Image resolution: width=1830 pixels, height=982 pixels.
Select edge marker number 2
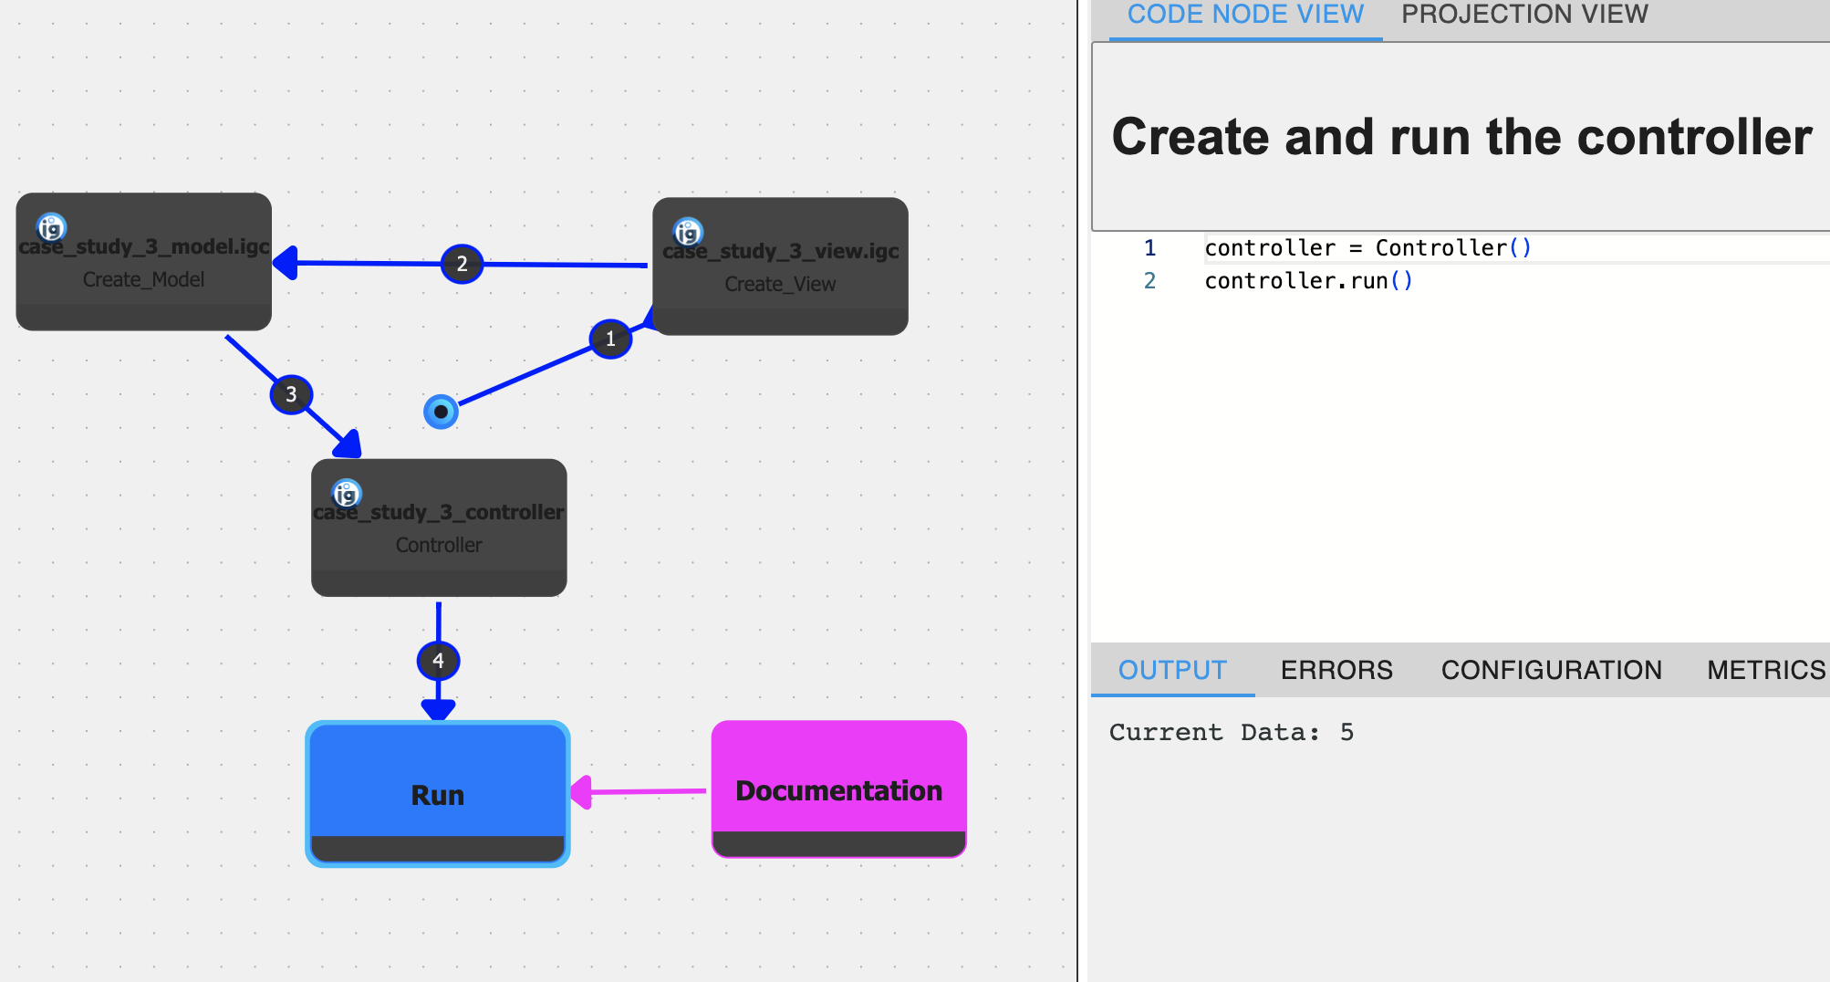tap(462, 265)
